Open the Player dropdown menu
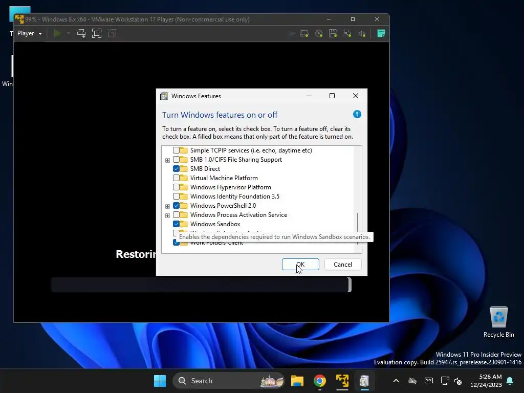Viewport: 524px width, 393px height. [x=29, y=33]
